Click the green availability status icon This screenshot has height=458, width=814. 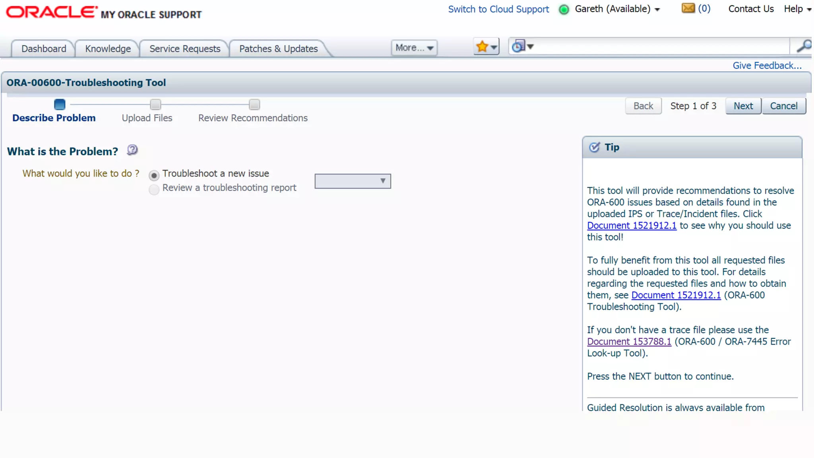click(x=564, y=10)
